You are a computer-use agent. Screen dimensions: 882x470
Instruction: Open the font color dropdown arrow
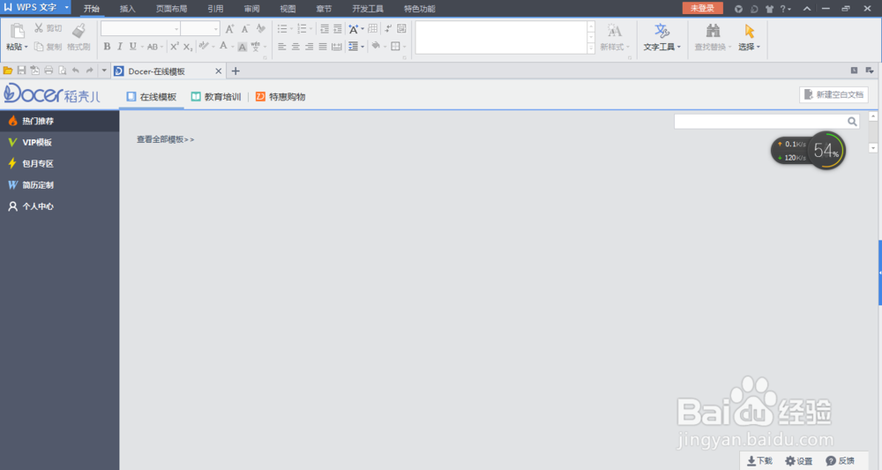[232, 47]
